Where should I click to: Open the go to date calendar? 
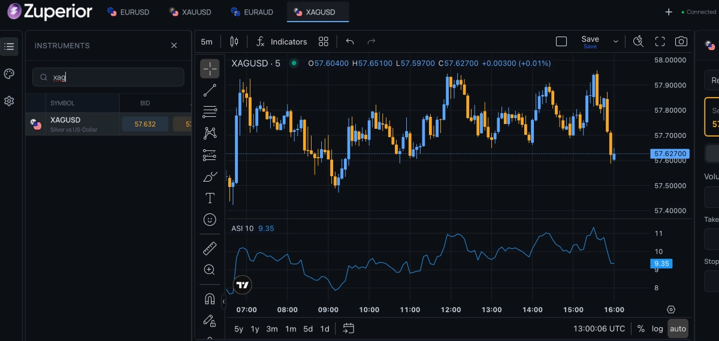click(x=349, y=328)
